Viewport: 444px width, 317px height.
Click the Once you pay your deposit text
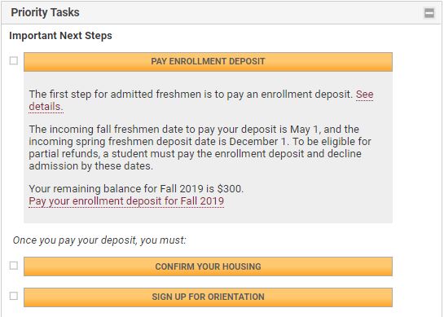(x=99, y=240)
